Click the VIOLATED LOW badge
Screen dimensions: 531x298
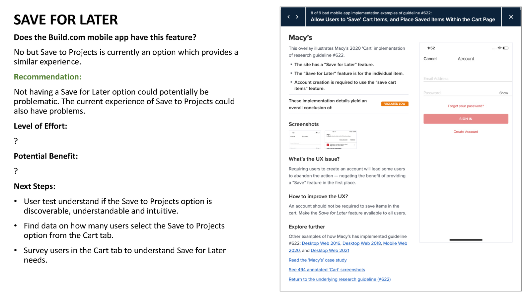395,104
